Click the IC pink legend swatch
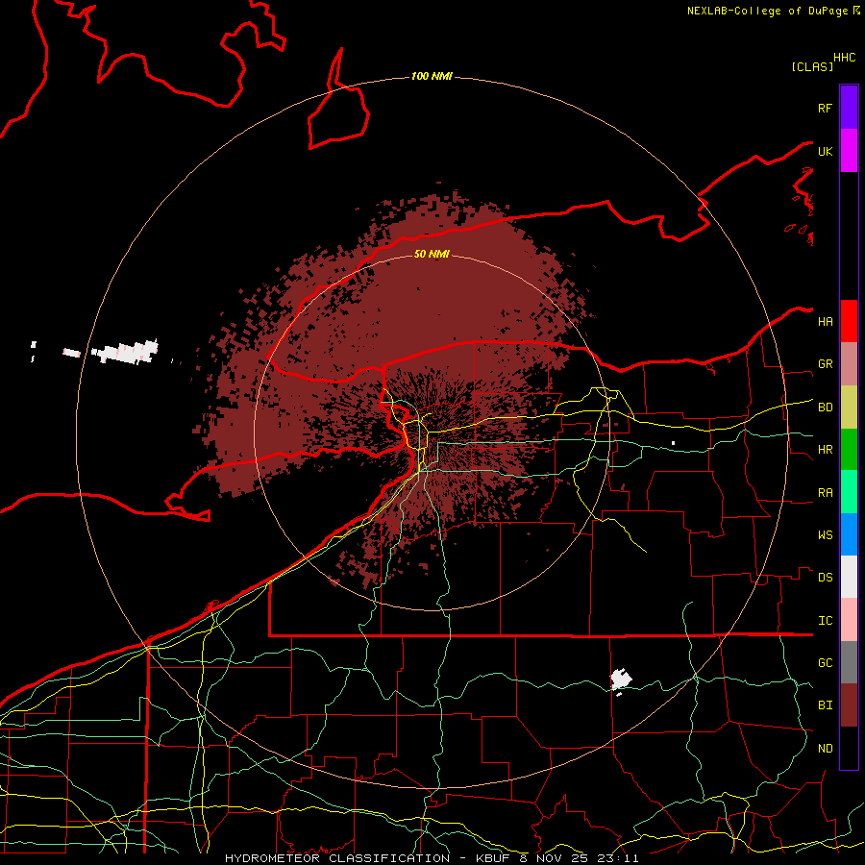This screenshot has width=865, height=865. (x=849, y=620)
